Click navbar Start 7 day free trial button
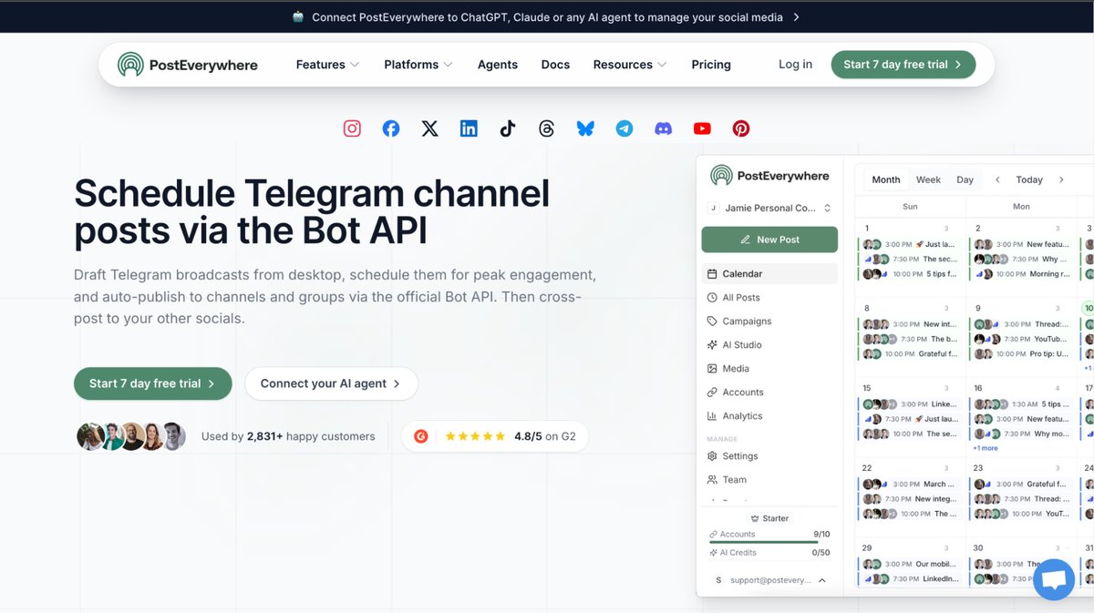Image resolution: width=1094 pixels, height=613 pixels. (x=903, y=65)
